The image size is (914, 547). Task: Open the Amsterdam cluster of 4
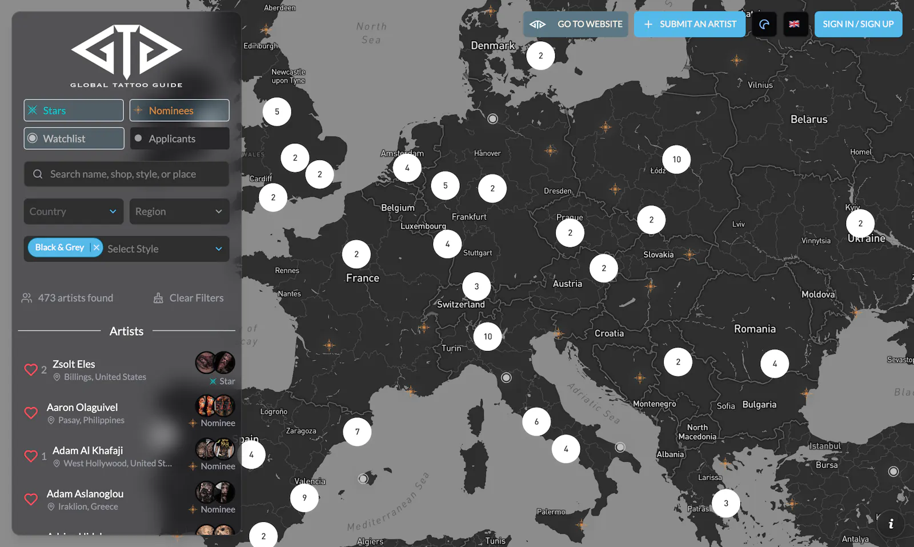click(407, 167)
